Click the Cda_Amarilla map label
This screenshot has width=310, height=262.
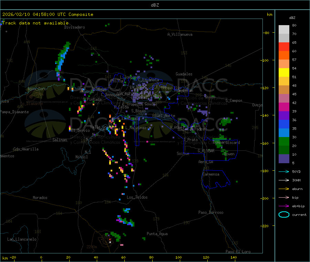[x=26, y=149]
